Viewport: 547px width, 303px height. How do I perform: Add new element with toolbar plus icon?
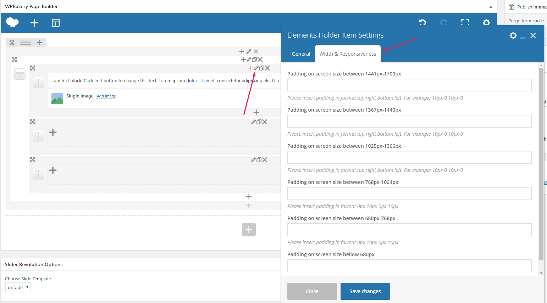tap(34, 23)
